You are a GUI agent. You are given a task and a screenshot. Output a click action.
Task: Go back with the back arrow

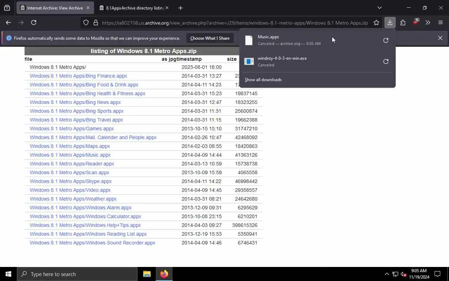tap(8, 22)
